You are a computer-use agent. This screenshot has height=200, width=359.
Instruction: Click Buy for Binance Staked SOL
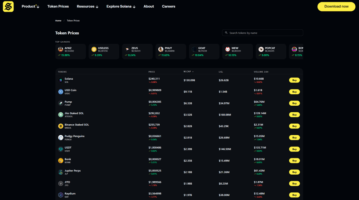(x=295, y=126)
